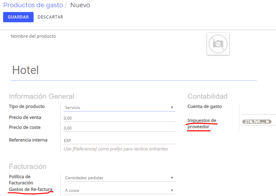Screen dimensions: 276x196
Task: Click the Cuenta de gasto field
Action: pyautogui.click(x=259, y=109)
